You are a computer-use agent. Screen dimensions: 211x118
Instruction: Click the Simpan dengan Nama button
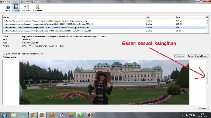tap(198, 56)
